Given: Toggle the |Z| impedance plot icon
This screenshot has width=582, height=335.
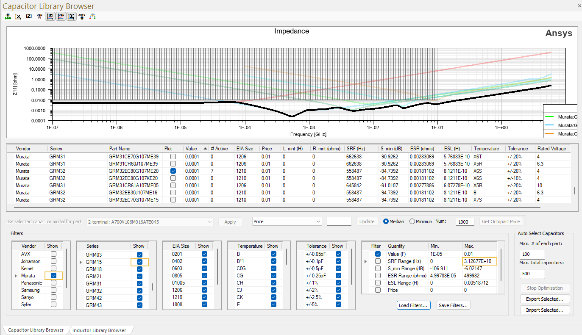Looking at the screenshot, I should [50, 17].
